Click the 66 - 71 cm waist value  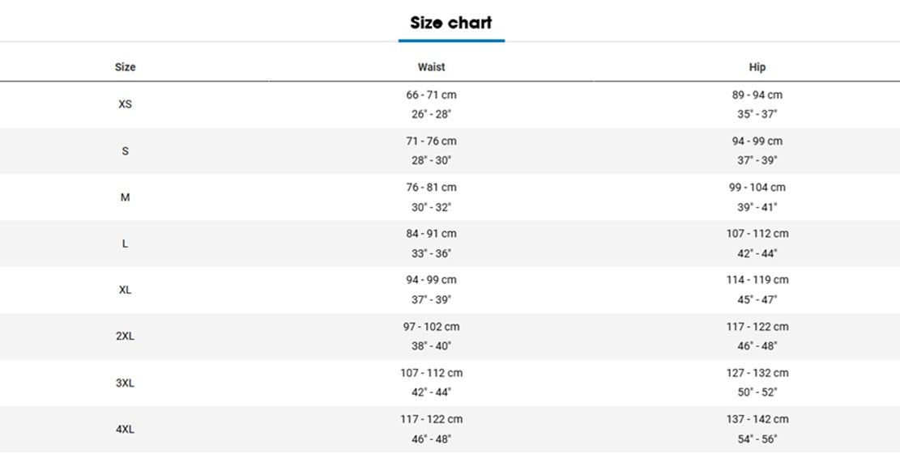[431, 95]
